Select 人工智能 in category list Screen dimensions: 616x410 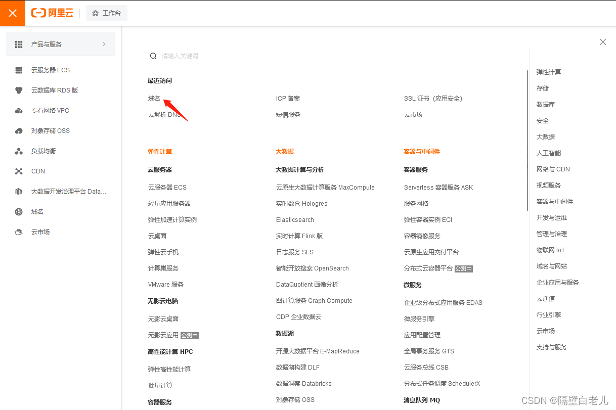(548, 153)
